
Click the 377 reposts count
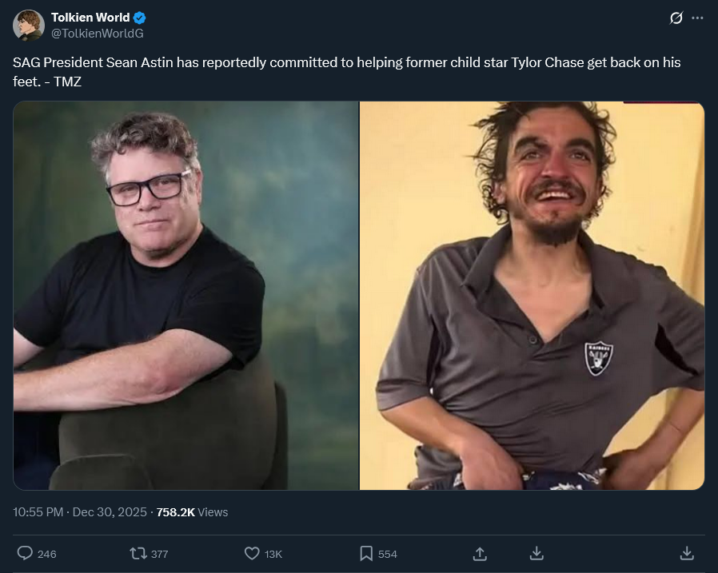click(159, 555)
